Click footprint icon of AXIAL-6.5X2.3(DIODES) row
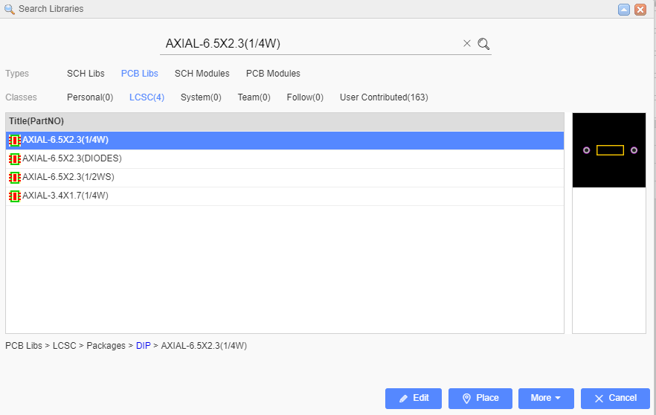The image size is (656, 415). pyautogui.click(x=14, y=158)
